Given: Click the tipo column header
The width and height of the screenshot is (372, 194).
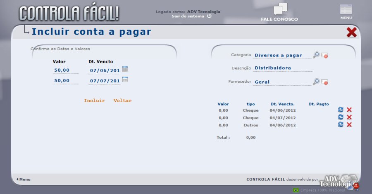Looking at the screenshot, I should (250, 104).
